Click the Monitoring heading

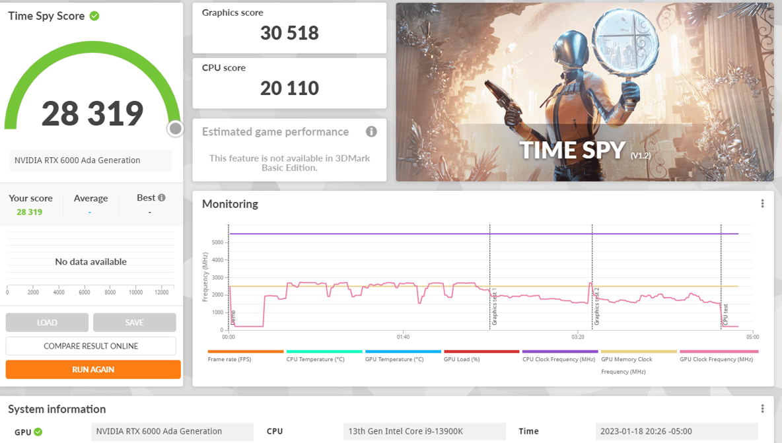(x=230, y=204)
